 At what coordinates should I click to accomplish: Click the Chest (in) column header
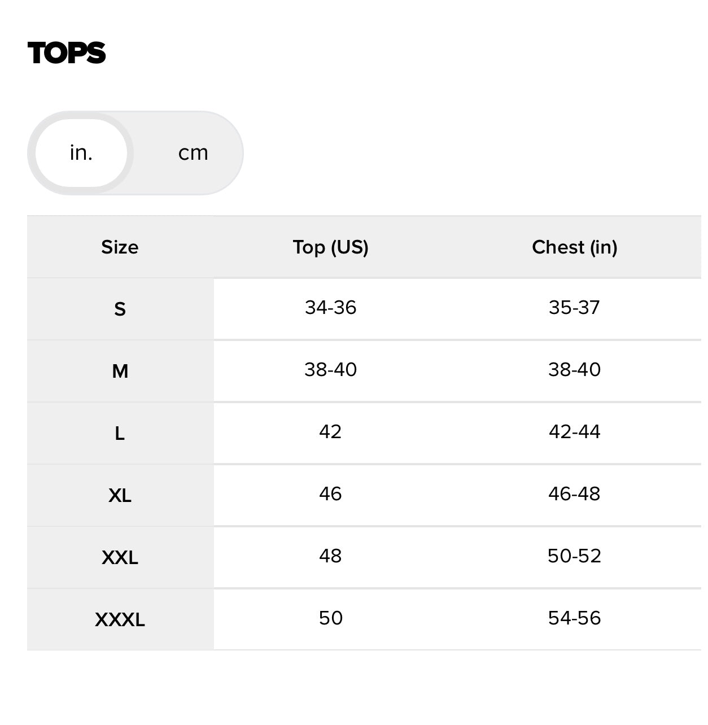pyautogui.click(x=574, y=247)
